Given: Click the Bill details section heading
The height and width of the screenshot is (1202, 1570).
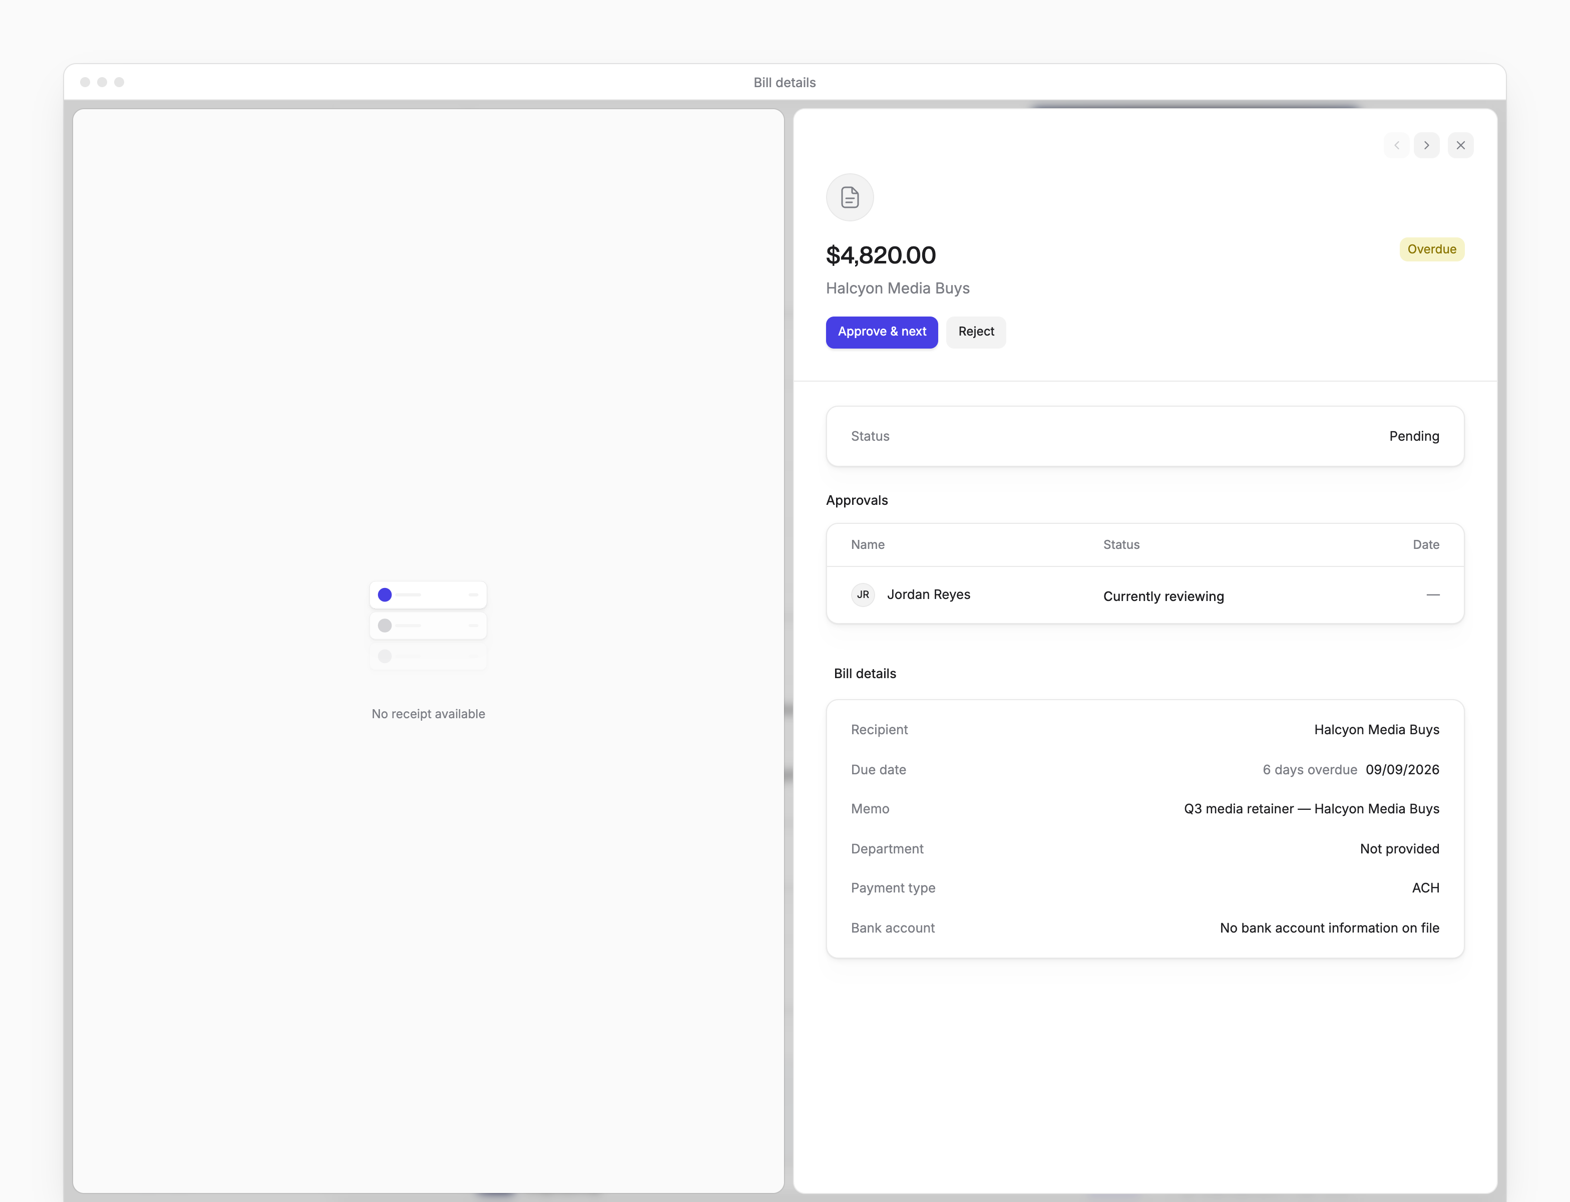Looking at the screenshot, I should pos(865,674).
